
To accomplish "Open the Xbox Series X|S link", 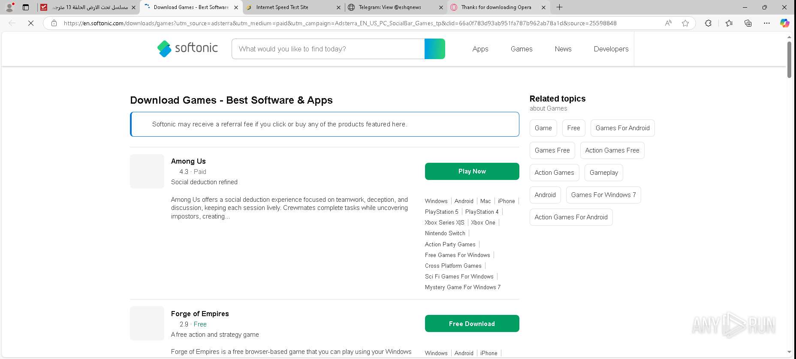I will point(445,222).
